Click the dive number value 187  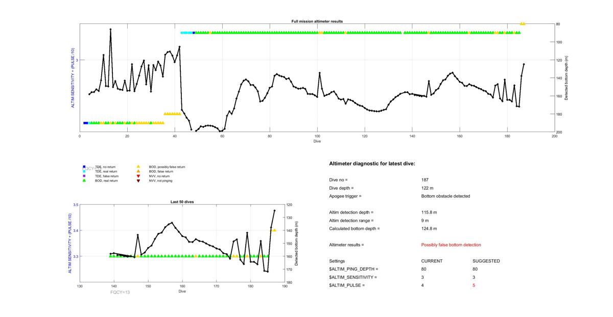[x=425, y=180]
